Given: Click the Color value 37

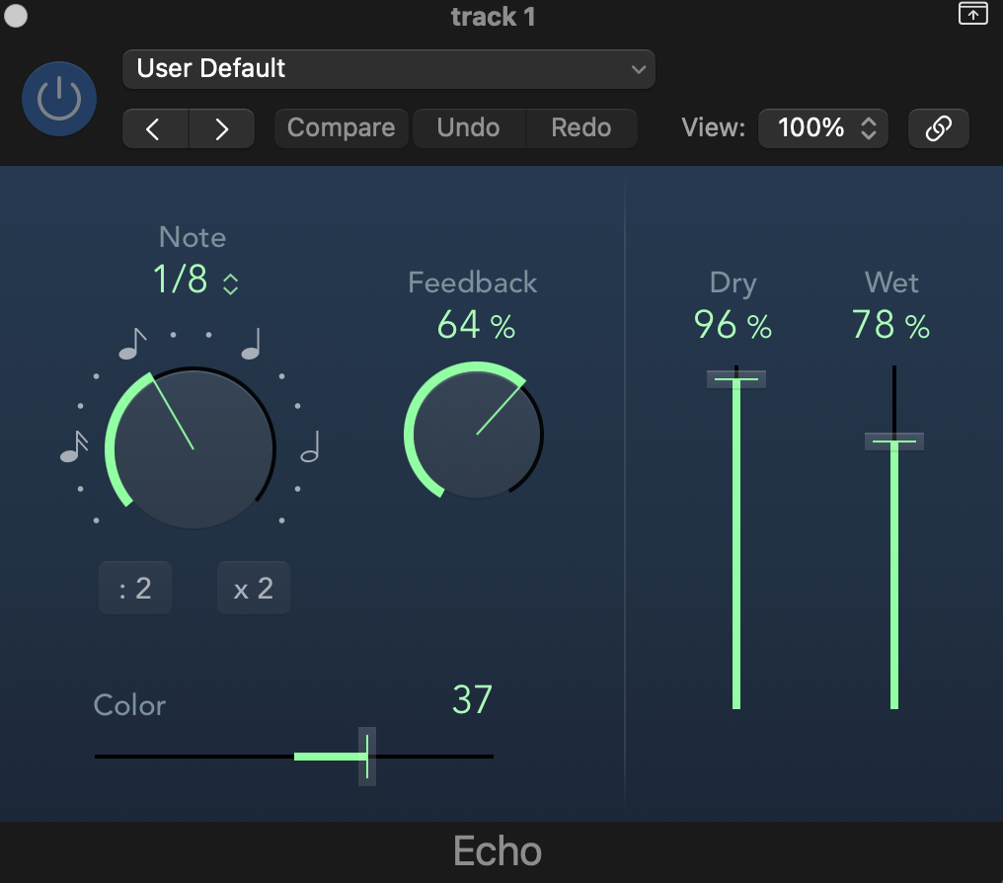Looking at the screenshot, I should click(472, 699).
